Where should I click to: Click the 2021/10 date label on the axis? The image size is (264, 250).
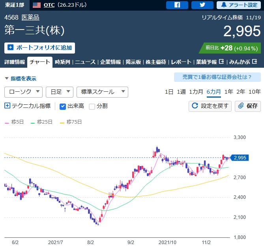tap(167, 243)
